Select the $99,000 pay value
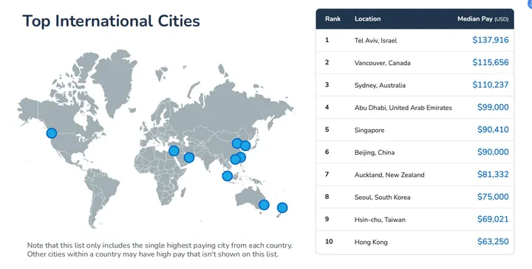The width and height of the screenshot is (532, 269). pos(493,108)
